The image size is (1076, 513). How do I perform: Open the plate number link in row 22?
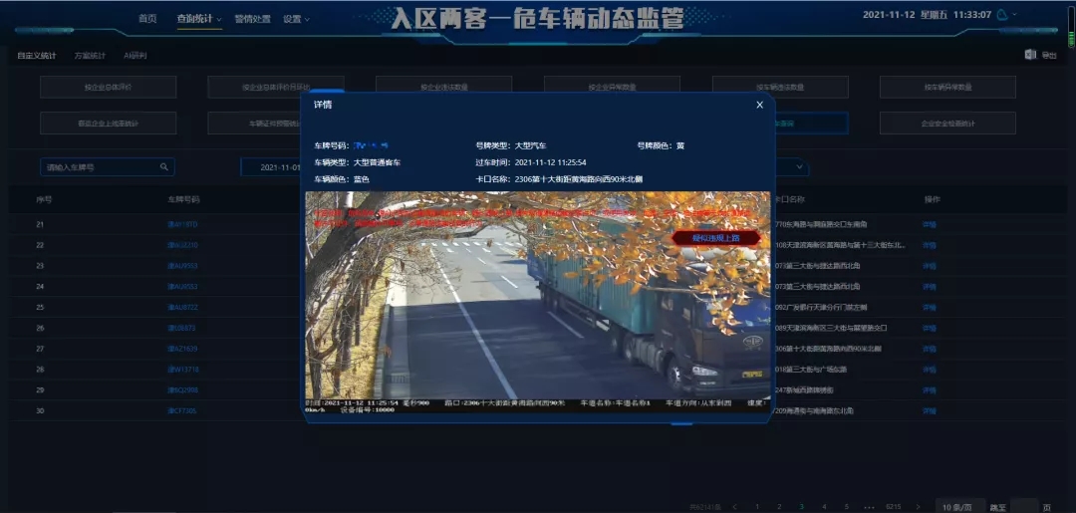[182, 245]
